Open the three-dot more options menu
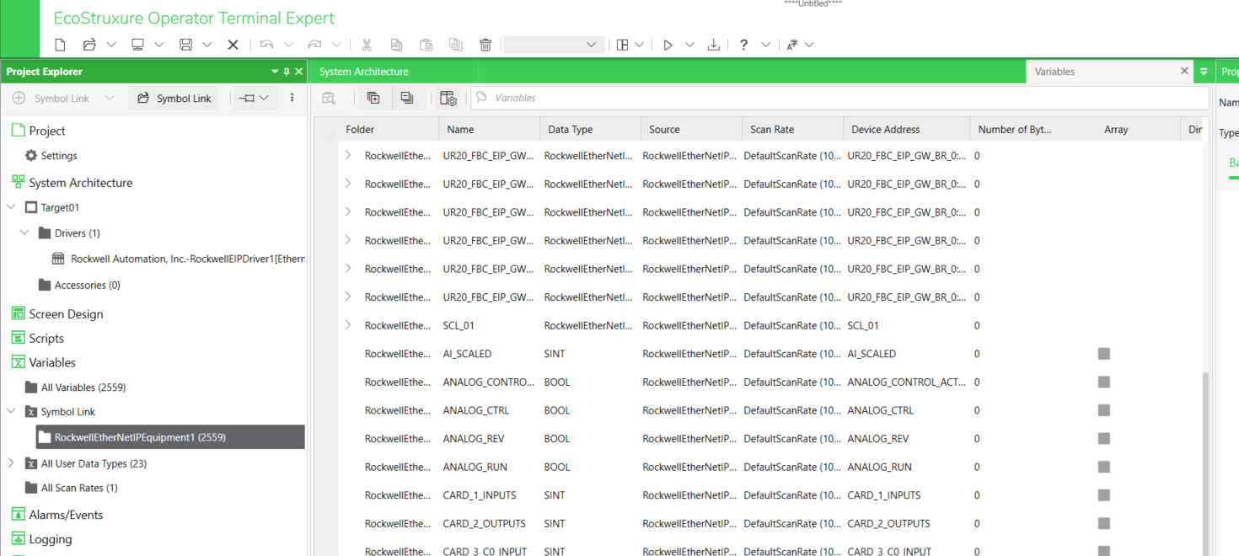 coord(292,98)
